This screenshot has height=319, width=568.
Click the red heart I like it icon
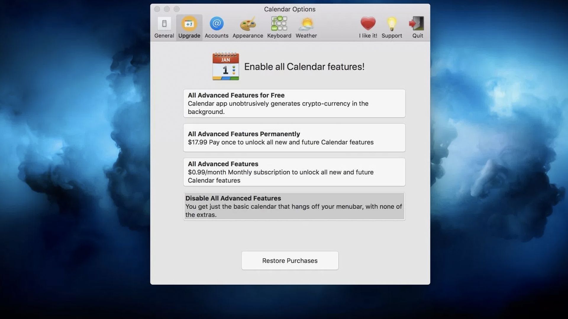pos(368,24)
